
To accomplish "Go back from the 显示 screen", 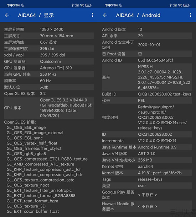I will pyautogui.click(x=7, y=15).
